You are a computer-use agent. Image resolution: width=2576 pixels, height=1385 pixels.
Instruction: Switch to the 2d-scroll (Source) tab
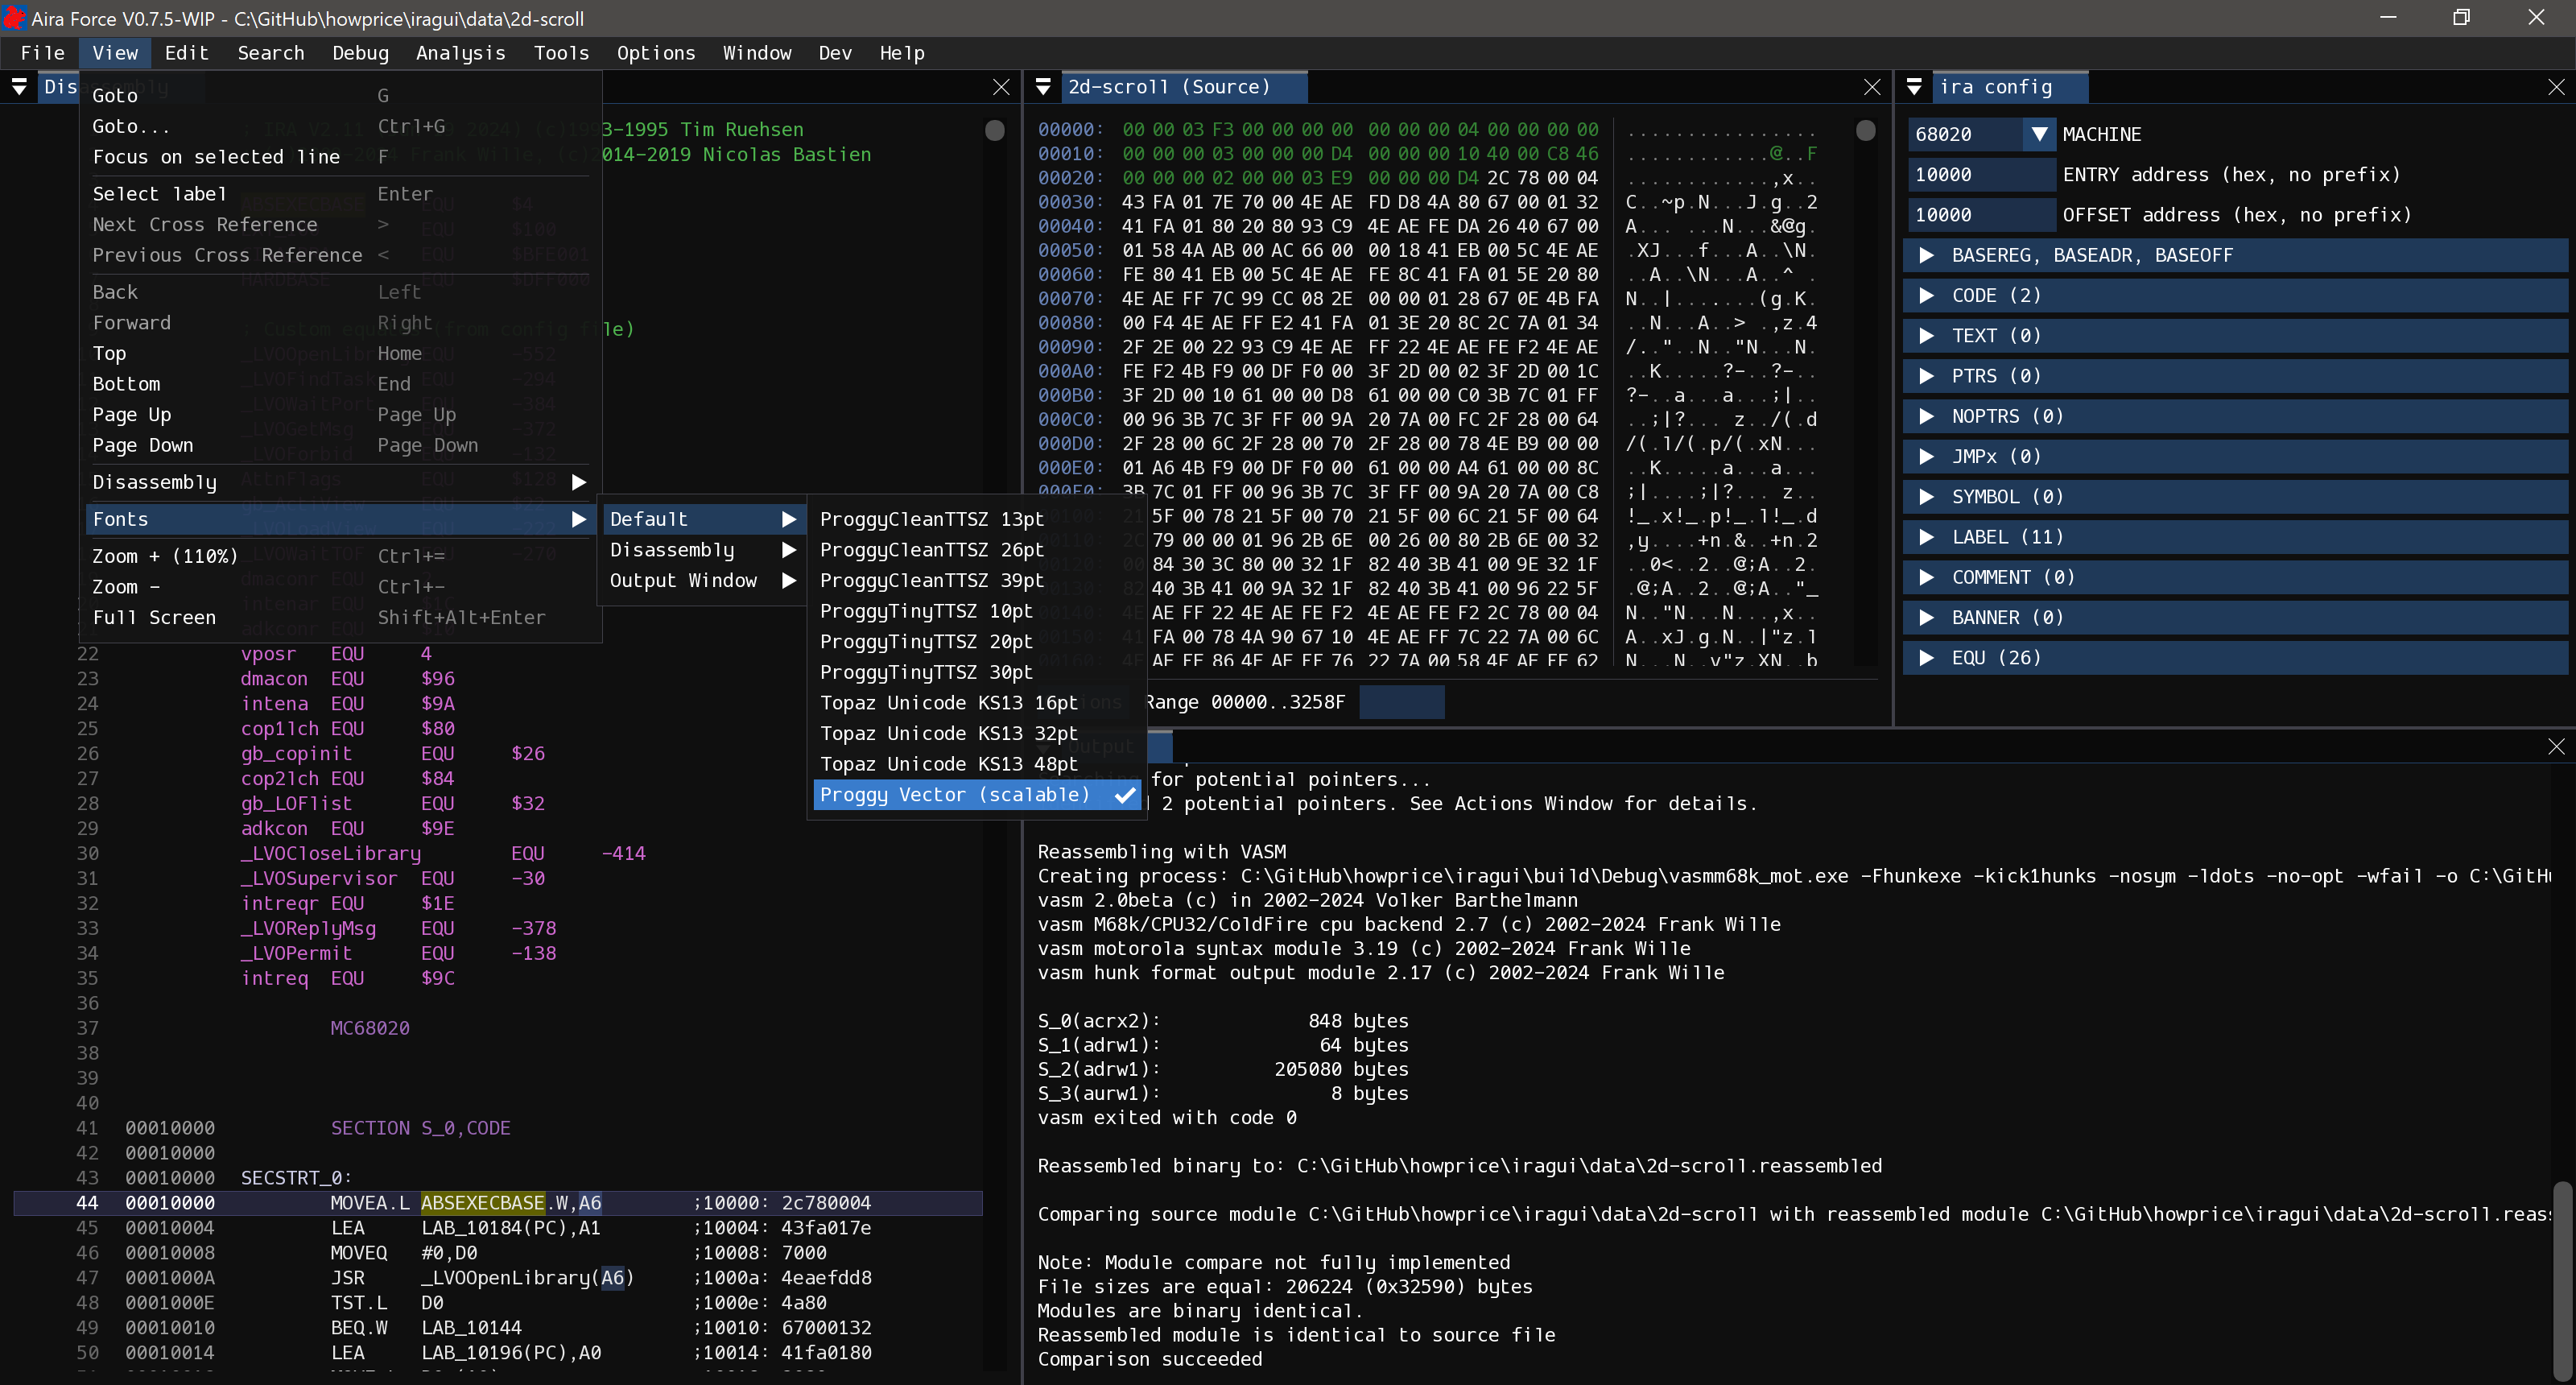coord(1183,87)
